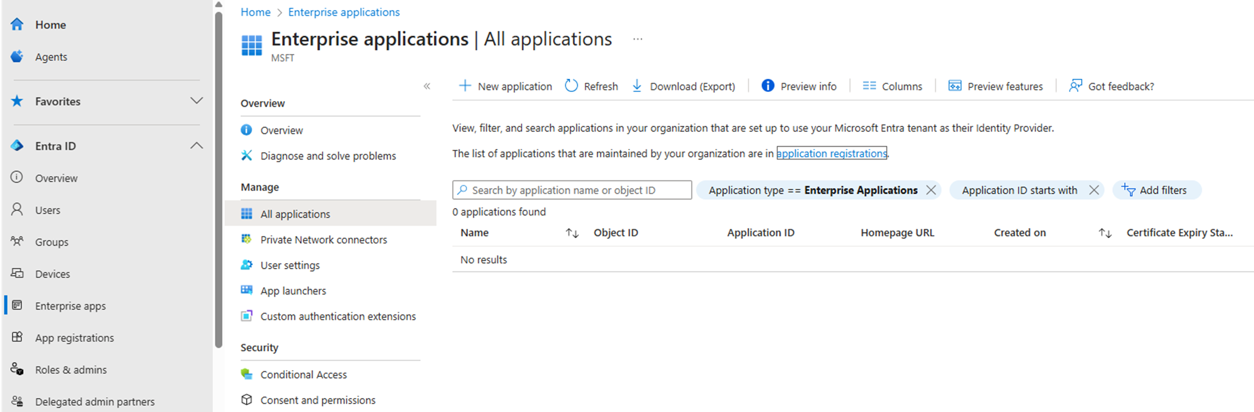Click the Favorites star icon
Viewport: 1254px width, 412px height.
click(x=17, y=101)
